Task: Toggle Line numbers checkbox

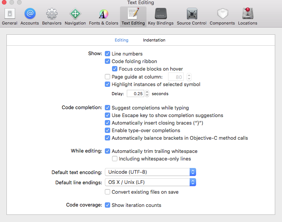Action: [x=108, y=54]
